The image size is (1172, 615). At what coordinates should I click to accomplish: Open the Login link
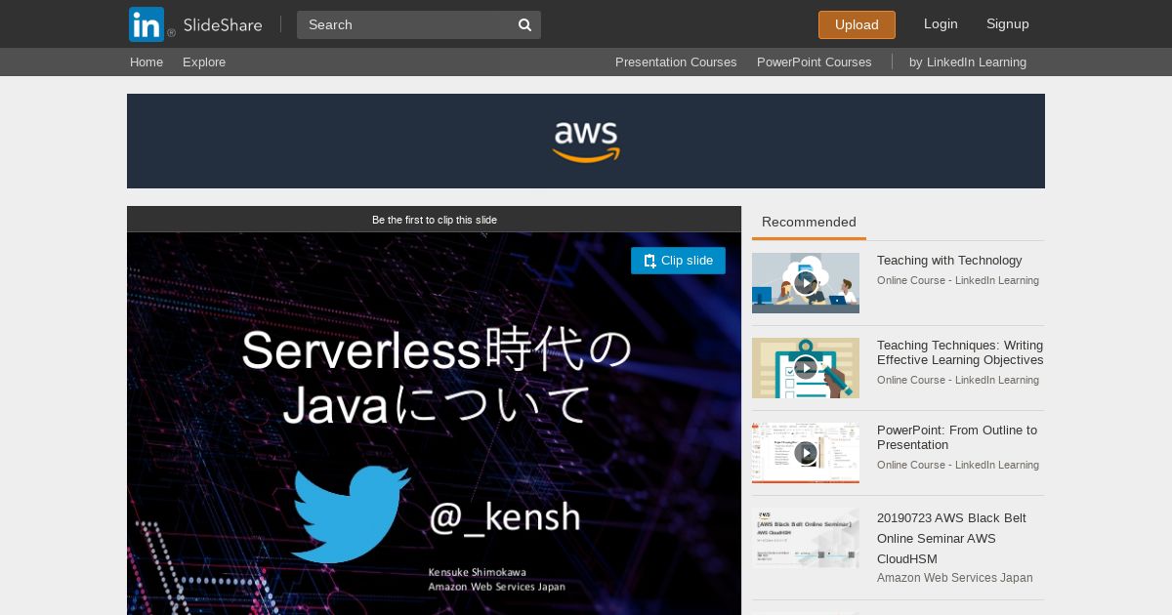tap(941, 23)
